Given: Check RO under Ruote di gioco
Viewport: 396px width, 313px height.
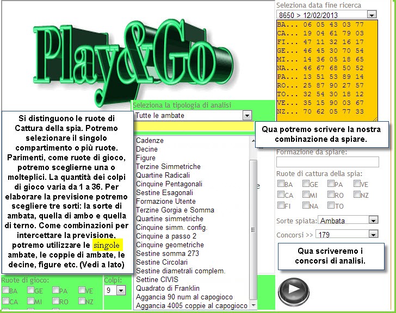Looking at the screenshot, I should tap(55, 301).
